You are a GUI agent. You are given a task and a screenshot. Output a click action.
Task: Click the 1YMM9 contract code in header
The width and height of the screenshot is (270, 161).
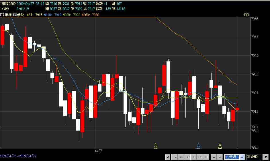coord(5,9)
